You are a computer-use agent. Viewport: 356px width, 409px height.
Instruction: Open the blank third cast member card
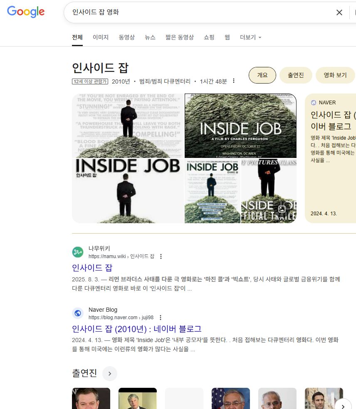[184, 398]
